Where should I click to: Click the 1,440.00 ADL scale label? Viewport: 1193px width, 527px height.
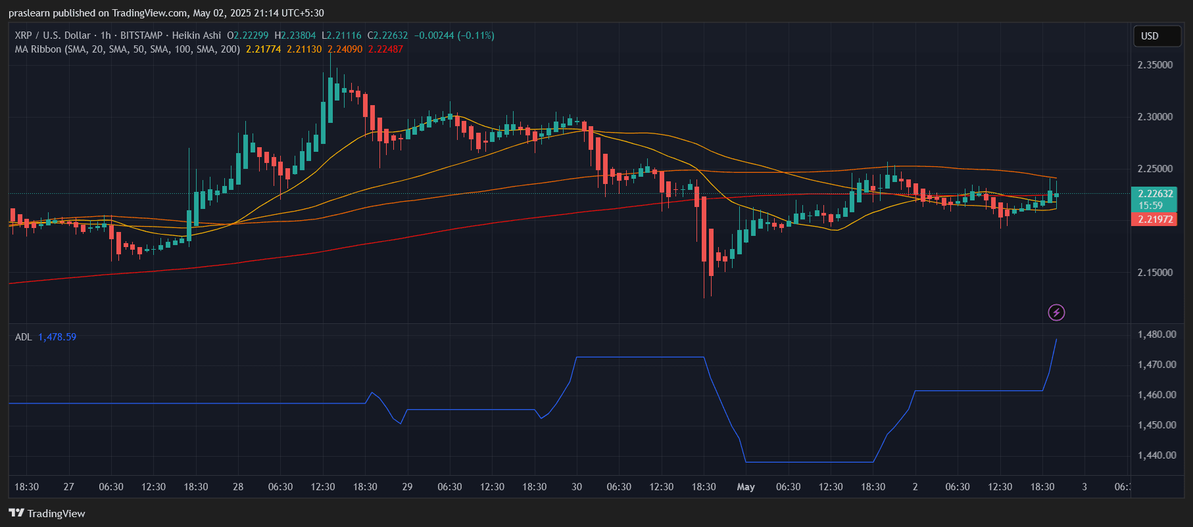pyautogui.click(x=1157, y=455)
